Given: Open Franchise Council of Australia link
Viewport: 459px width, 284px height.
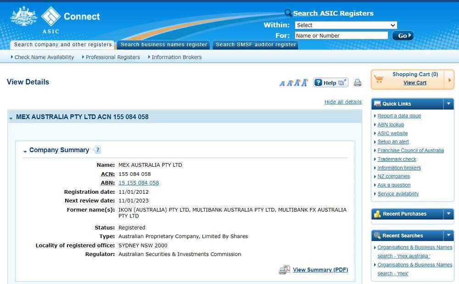Looking at the screenshot, I should (x=410, y=150).
